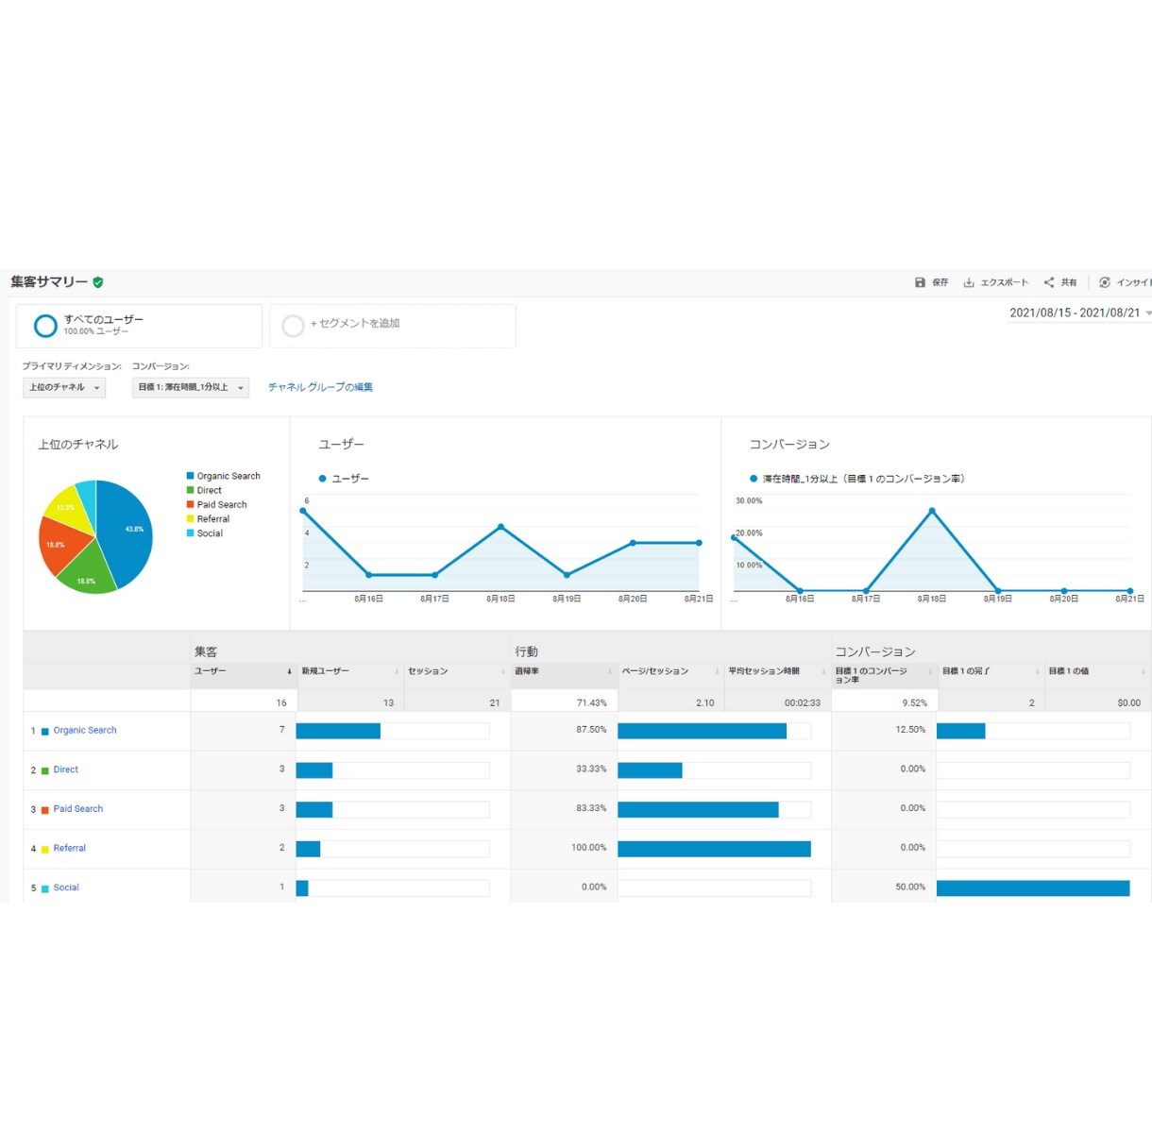Open the 上位のチャネル primary dimension dropdown

pyautogui.click(x=64, y=387)
